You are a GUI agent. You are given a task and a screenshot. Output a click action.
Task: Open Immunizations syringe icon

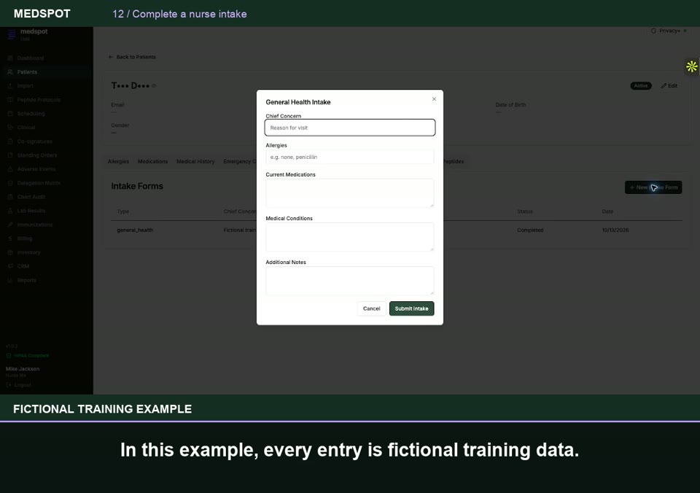tap(10, 225)
